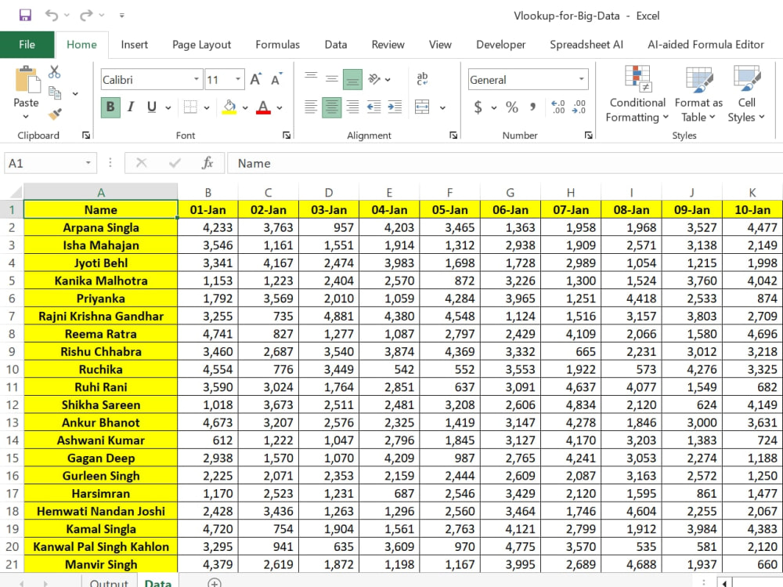The height and width of the screenshot is (587, 783).
Task: Click the Paste clipboard icon
Action: pyautogui.click(x=27, y=79)
